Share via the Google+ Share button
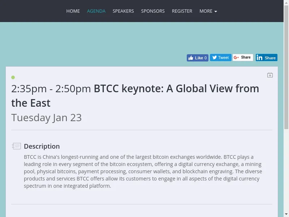Viewport: 289px width, 217px height. [x=243, y=58]
